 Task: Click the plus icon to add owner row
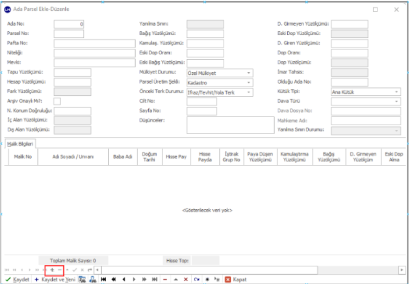(x=52, y=270)
